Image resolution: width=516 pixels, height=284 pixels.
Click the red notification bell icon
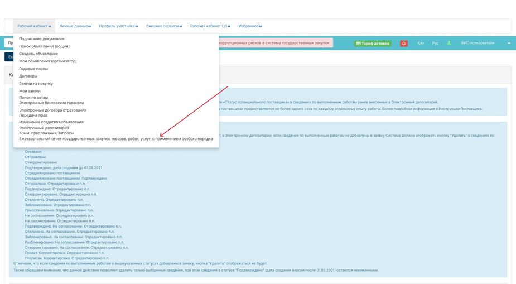click(x=404, y=44)
